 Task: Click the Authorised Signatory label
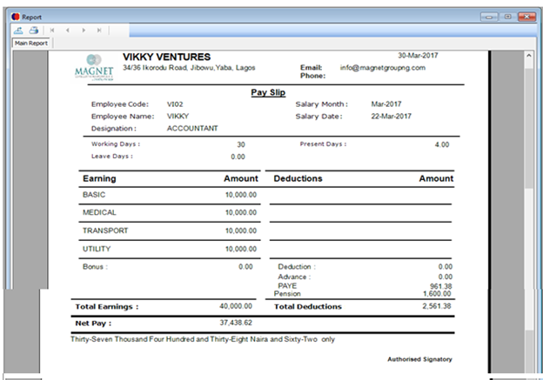[x=419, y=359]
